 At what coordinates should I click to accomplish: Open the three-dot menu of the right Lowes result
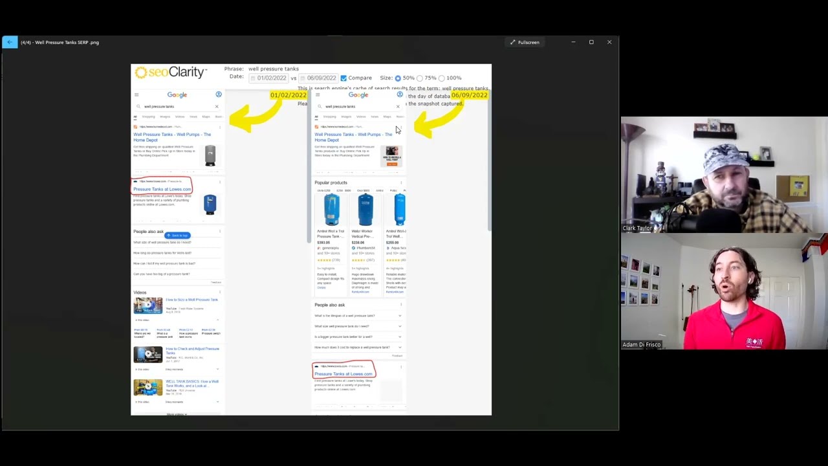(x=401, y=367)
